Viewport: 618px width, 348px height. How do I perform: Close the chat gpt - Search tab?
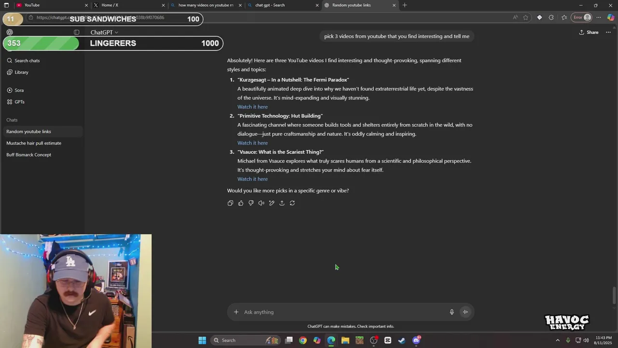point(317,5)
